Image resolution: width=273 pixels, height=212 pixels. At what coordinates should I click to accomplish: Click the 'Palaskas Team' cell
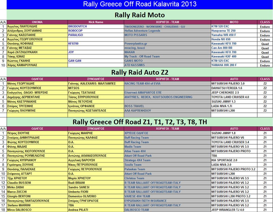coord(167,169)
